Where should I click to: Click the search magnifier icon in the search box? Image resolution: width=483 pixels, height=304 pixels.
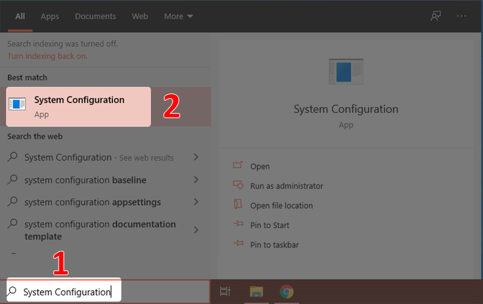pos(13,292)
